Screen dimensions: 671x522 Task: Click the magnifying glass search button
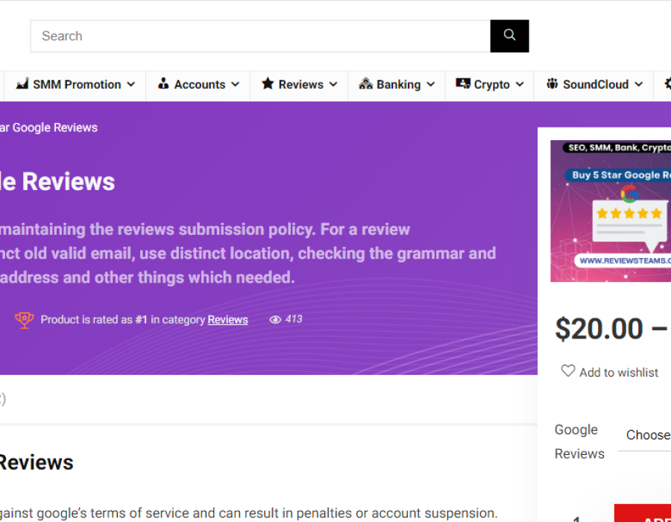tap(509, 36)
